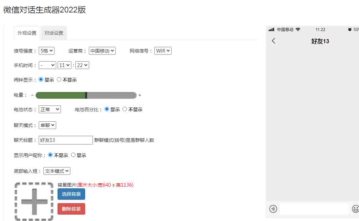Image resolution: width=359 pixels, height=221 pixels.
Task: Select 不显示 for battery percentage
Action: [125, 109]
